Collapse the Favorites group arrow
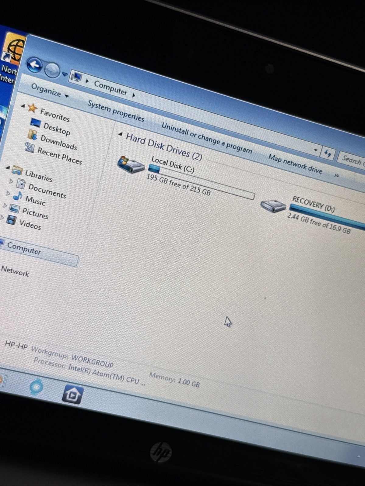365x486 pixels. tap(23, 106)
